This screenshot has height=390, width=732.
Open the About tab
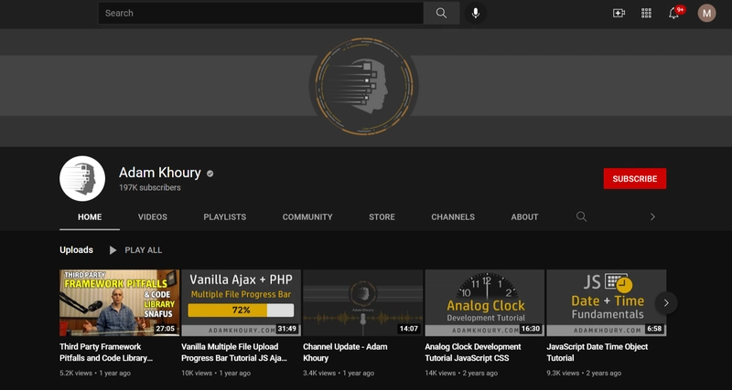524,217
